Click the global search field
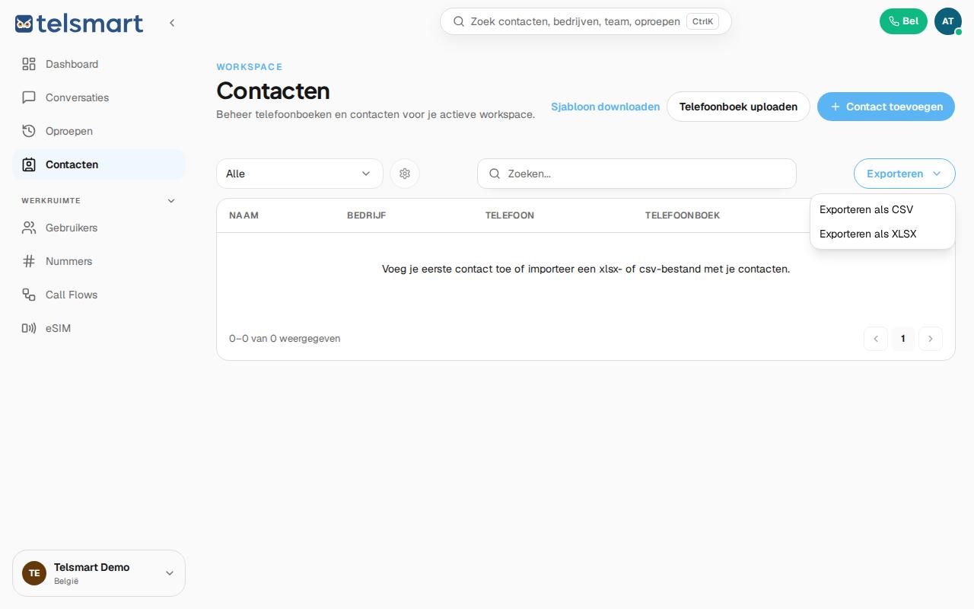The image size is (974, 609). click(585, 21)
